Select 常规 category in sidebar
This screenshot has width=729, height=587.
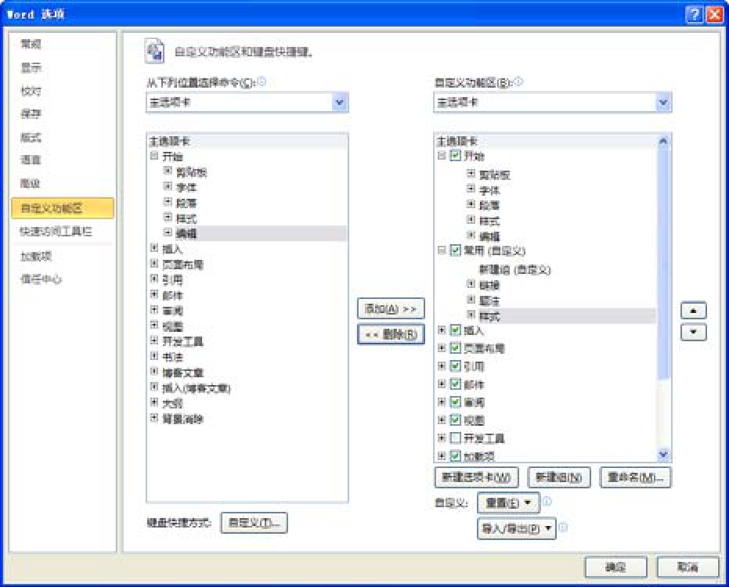click(x=31, y=44)
